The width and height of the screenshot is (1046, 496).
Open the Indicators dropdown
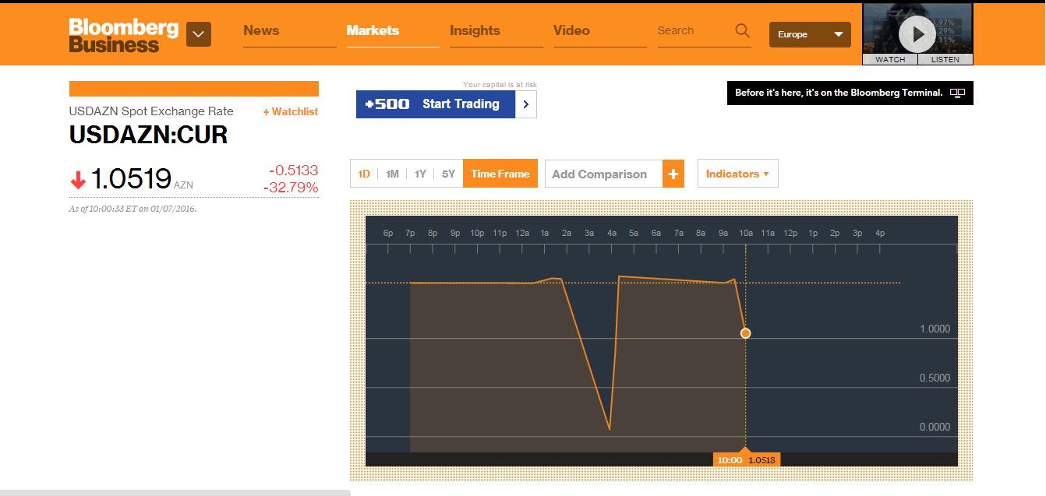pyautogui.click(x=737, y=174)
